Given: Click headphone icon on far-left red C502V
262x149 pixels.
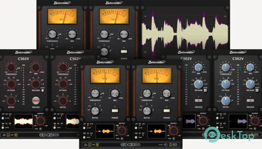Looking at the screenshot, I should [x=3, y=134].
